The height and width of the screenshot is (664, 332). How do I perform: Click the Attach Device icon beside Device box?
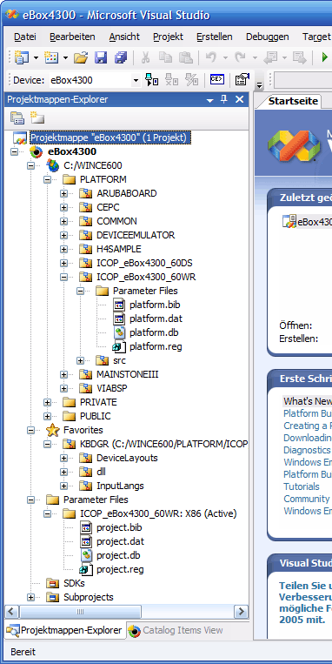[x=151, y=80]
